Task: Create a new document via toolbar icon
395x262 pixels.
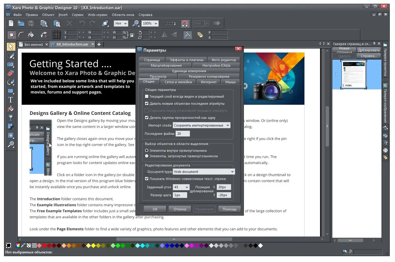Action: (11, 23)
